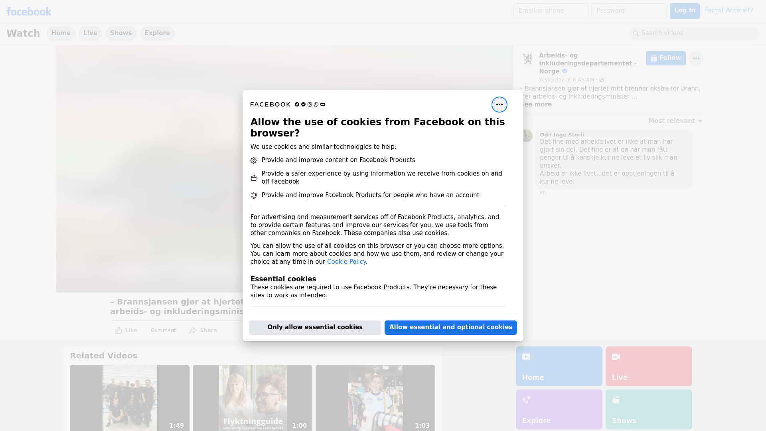Open the Cookie Policy link
The image size is (766, 431).
coord(346,262)
